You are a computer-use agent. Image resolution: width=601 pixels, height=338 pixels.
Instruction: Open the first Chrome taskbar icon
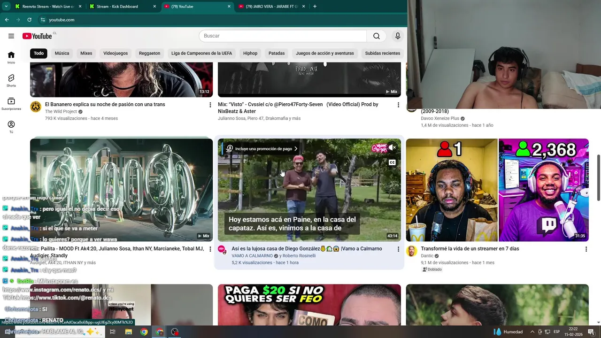(144, 332)
